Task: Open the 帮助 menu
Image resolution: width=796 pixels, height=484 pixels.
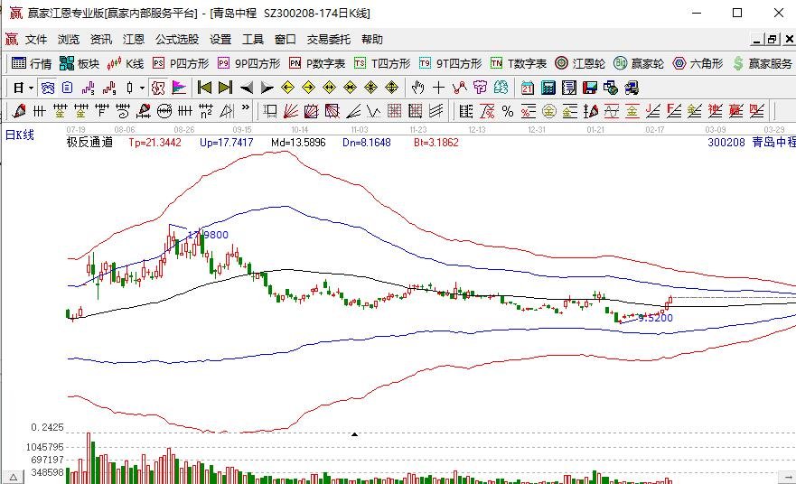Action: [x=372, y=40]
